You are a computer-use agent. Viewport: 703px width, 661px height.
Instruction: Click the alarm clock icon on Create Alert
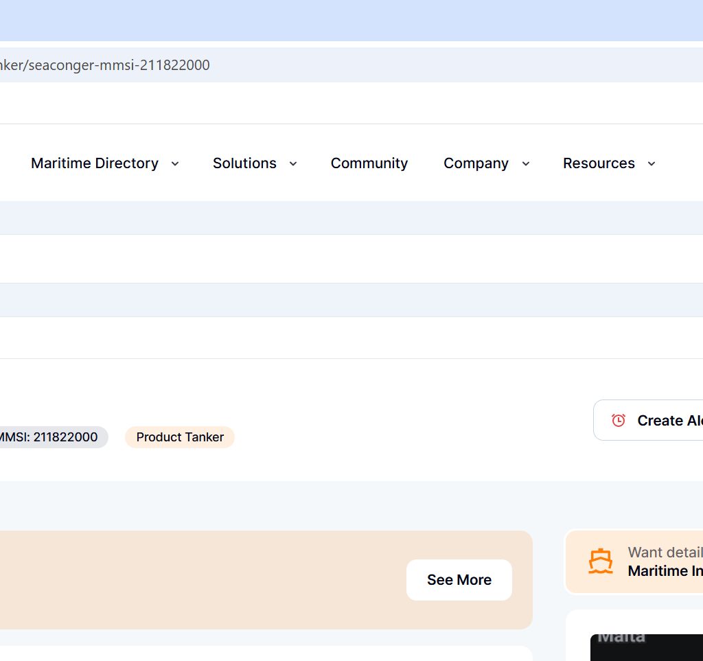pos(619,420)
